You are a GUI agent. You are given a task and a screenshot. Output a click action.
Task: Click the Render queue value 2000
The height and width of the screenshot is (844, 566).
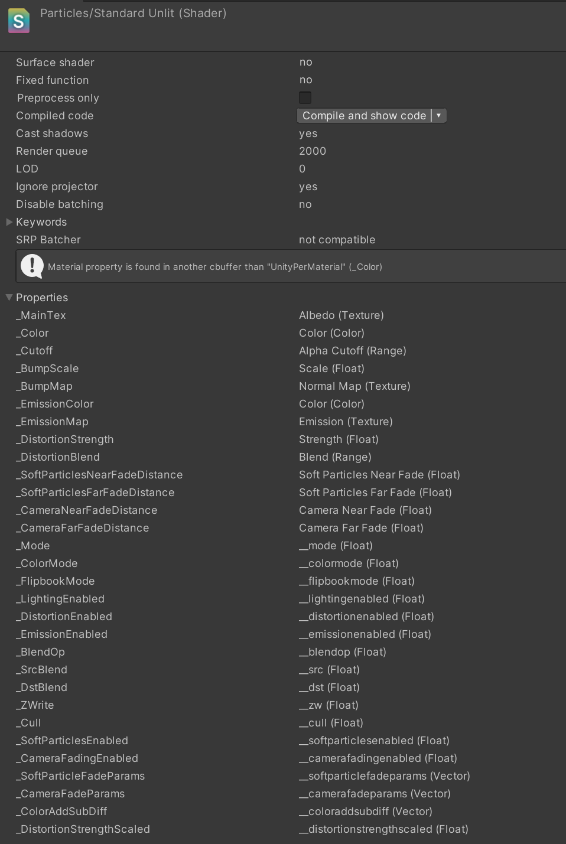tap(313, 151)
